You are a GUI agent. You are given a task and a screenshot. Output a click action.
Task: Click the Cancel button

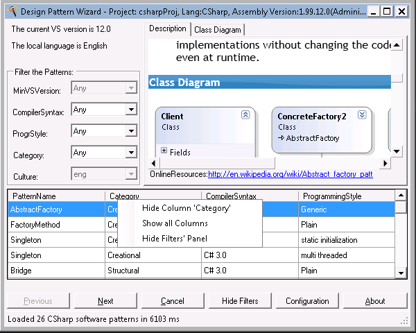[x=173, y=301]
